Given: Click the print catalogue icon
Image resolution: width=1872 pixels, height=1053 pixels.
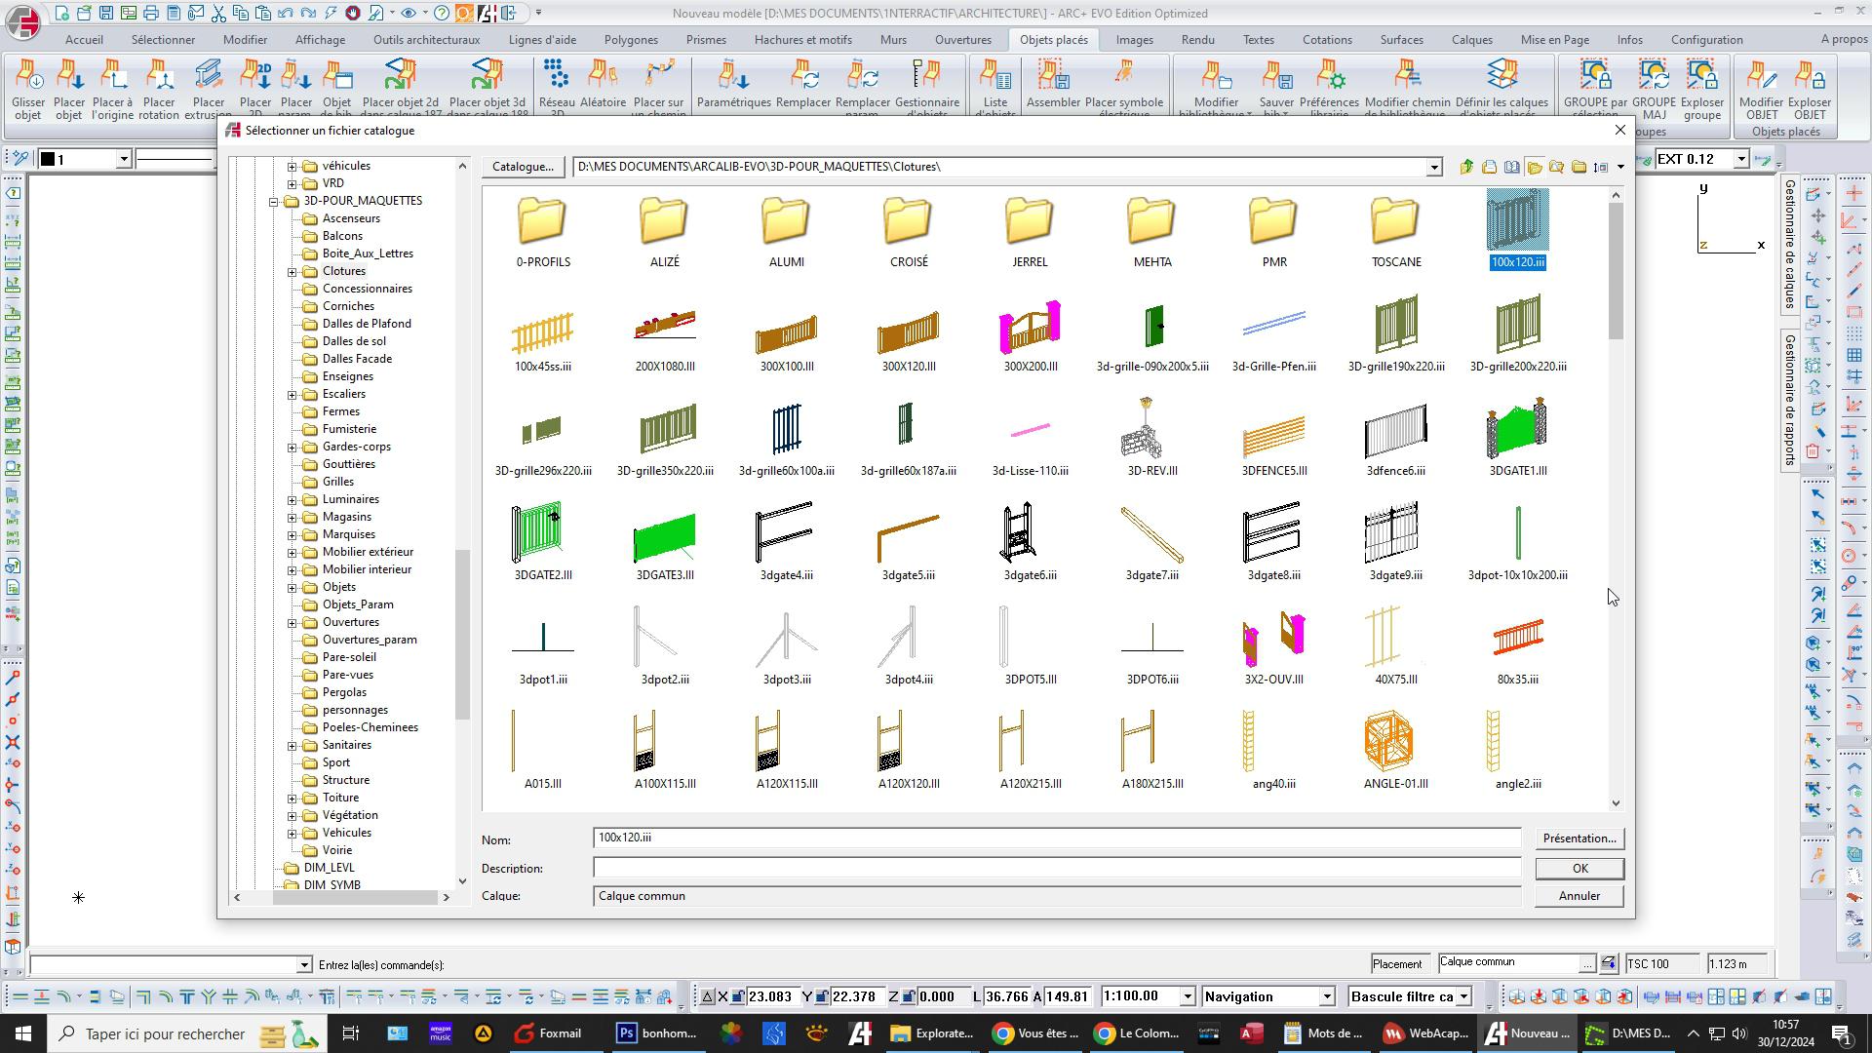Looking at the screenshot, I should 1489,167.
